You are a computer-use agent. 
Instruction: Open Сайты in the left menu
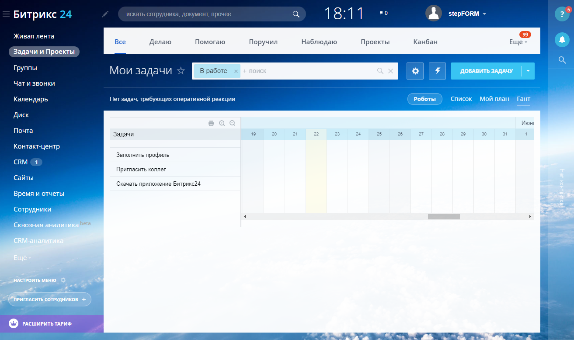point(24,178)
